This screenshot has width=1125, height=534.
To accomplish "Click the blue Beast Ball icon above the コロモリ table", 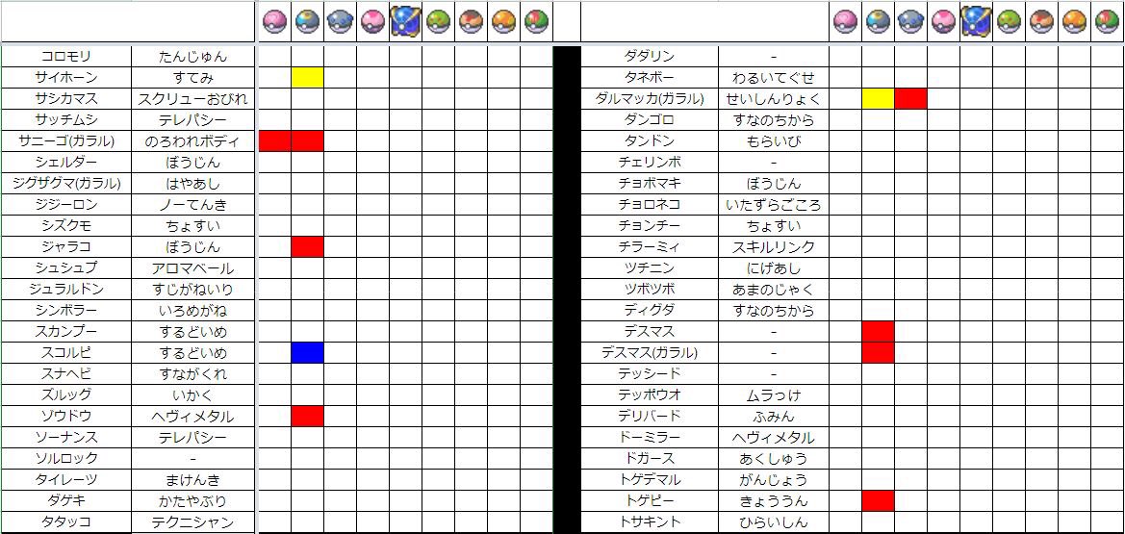I will point(405,22).
